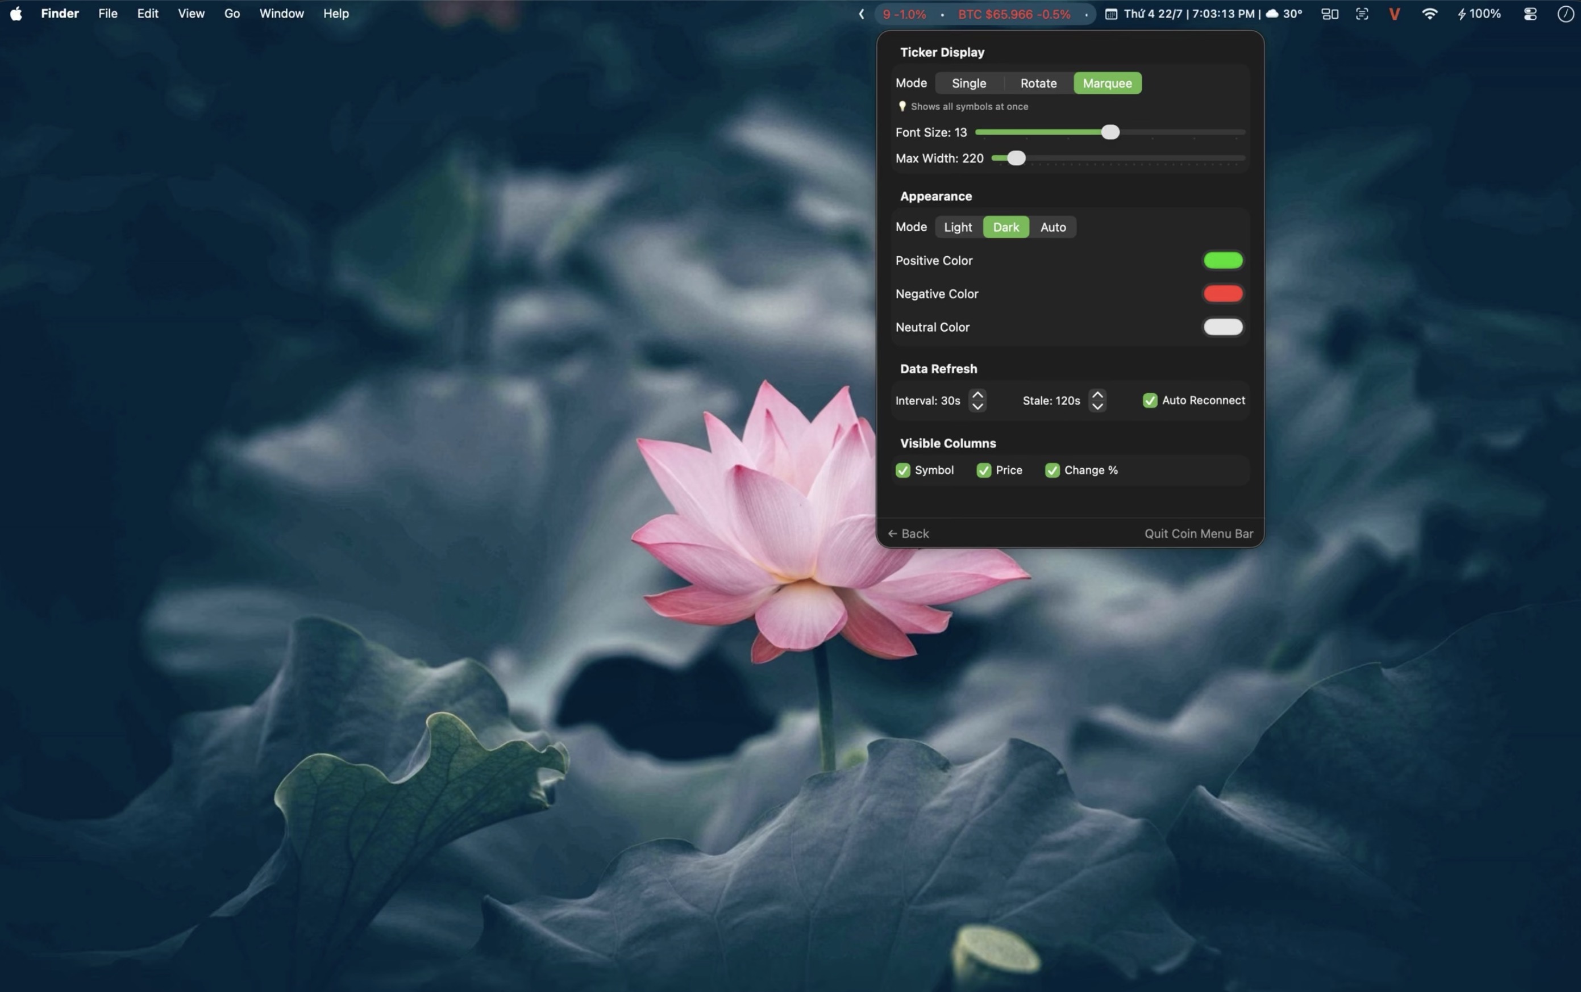Toggle the Symbol column checkbox
This screenshot has height=992, width=1581.
pyautogui.click(x=903, y=470)
